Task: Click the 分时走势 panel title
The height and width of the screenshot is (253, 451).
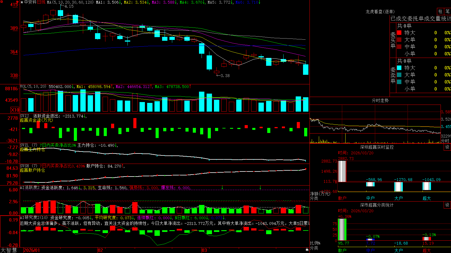Action: coord(380,100)
